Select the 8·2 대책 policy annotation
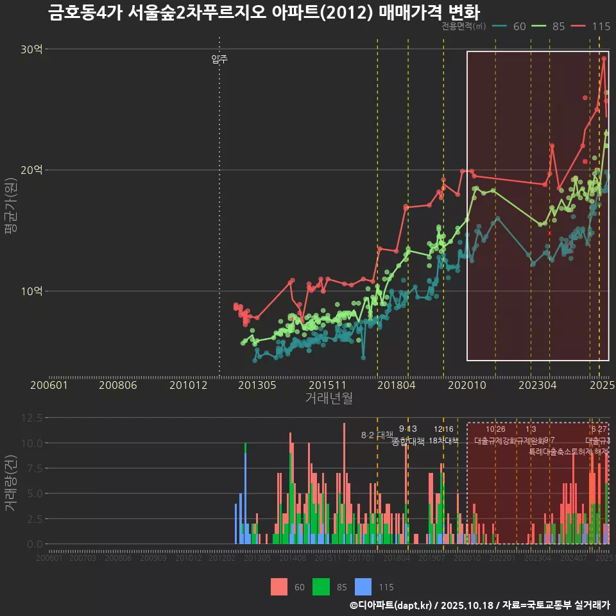616x616 pixels. coord(377,435)
